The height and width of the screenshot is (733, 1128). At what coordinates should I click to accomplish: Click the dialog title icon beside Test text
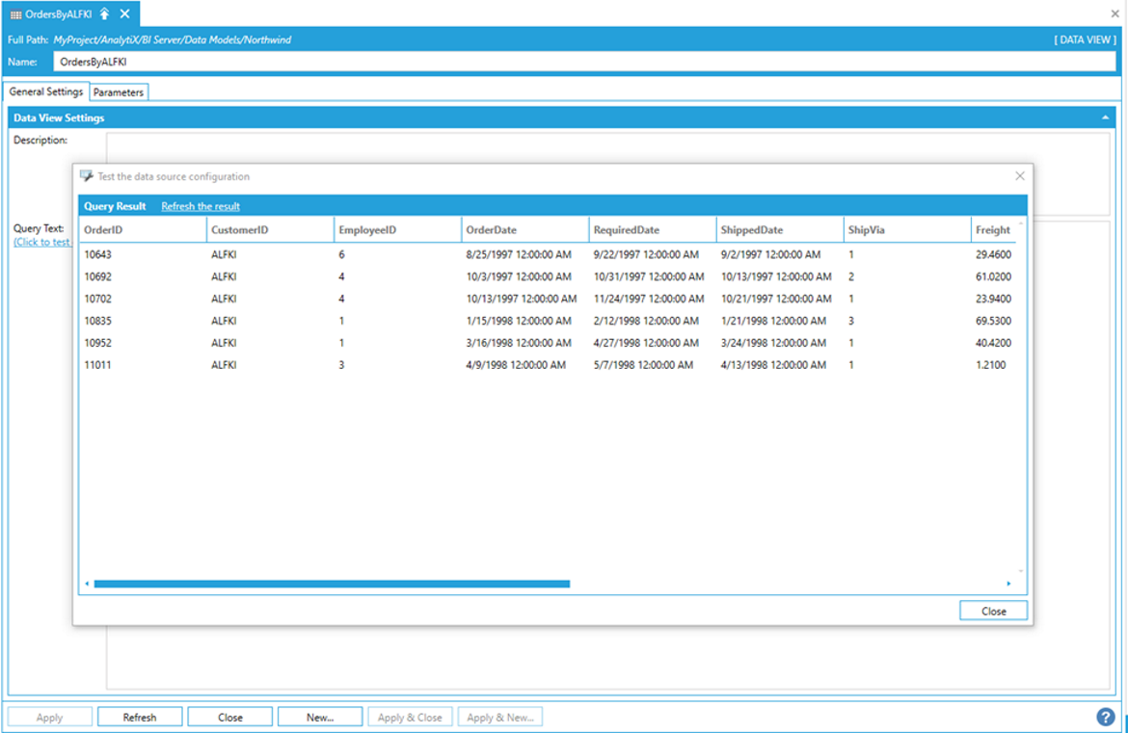tap(87, 176)
